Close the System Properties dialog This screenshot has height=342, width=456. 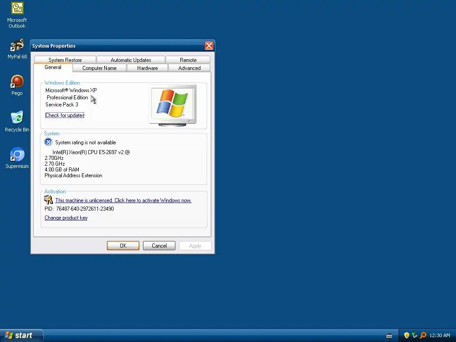click(x=209, y=46)
